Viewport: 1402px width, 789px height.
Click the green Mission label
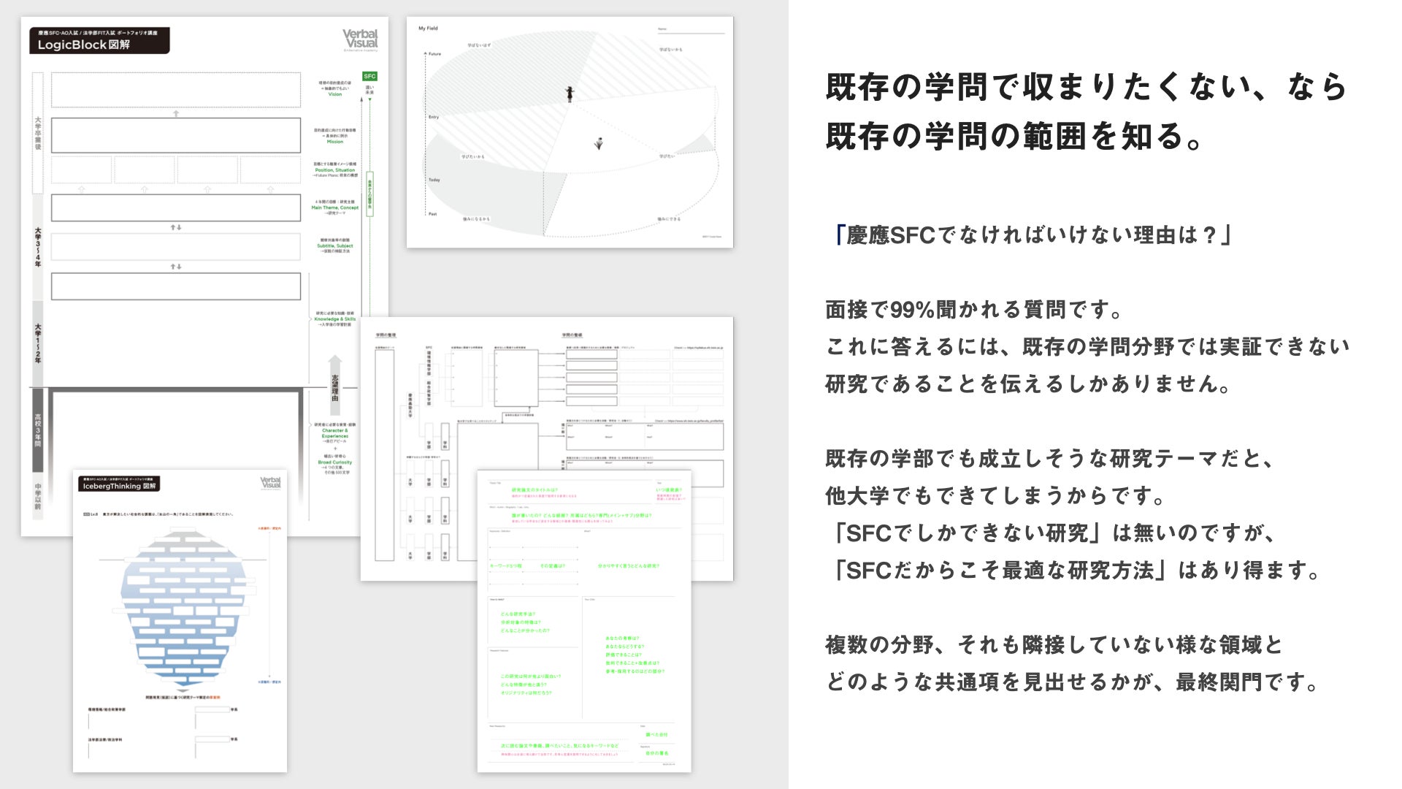point(334,142)
